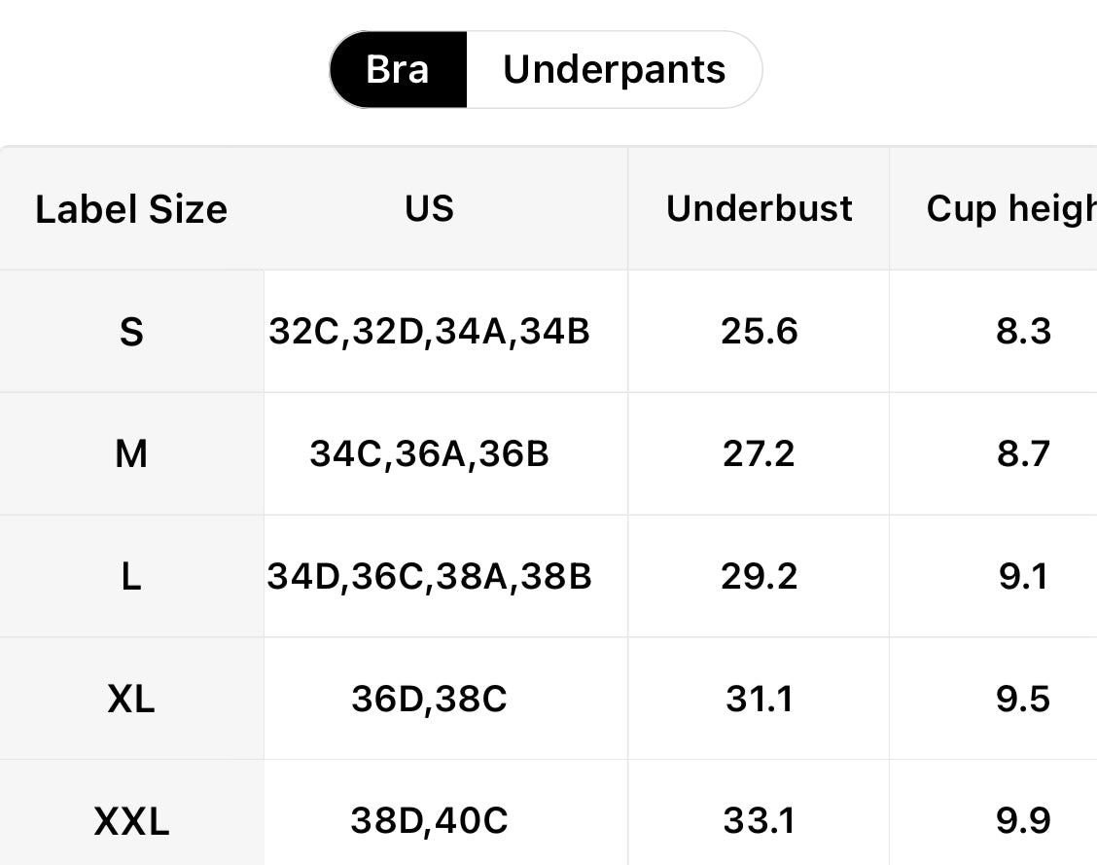Click the 36D,38C US size cell
The width and height of the screenshot is (1097, 865).
pyautogui.click(x=429, y=699)
